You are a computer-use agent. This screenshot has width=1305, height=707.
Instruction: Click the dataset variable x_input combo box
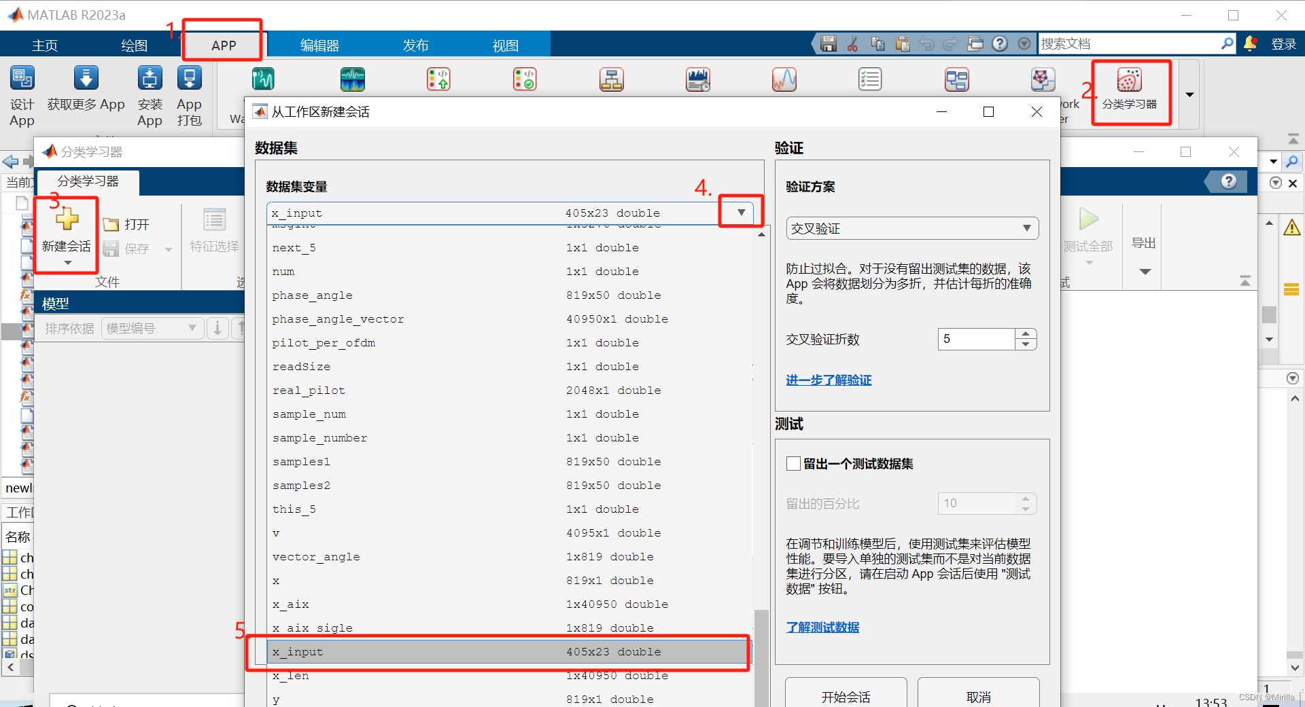pos(510,213)
